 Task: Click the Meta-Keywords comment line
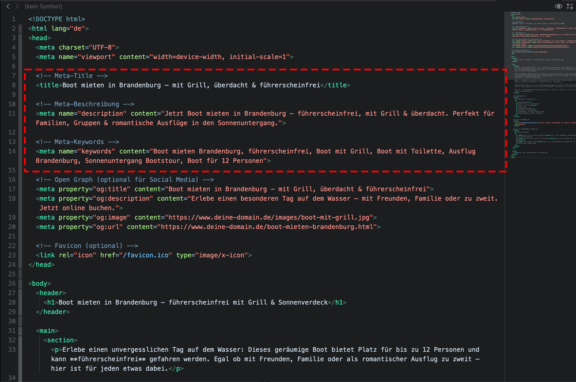pos(77,142)
